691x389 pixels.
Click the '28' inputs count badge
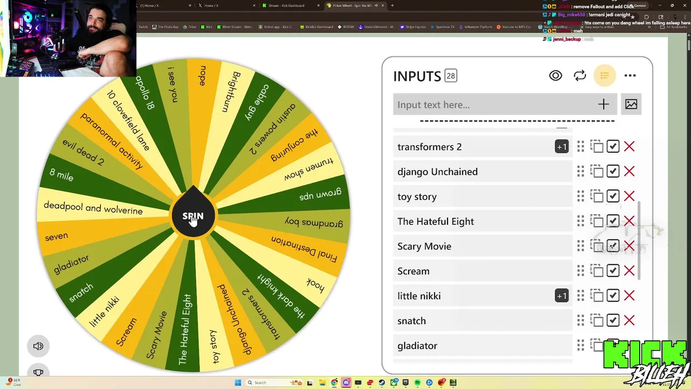(x=451, y=76)
